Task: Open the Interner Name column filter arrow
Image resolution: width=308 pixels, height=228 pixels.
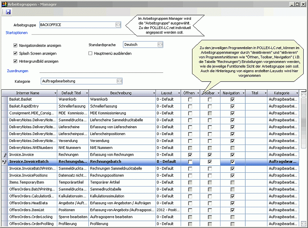Action: point(55,93)
